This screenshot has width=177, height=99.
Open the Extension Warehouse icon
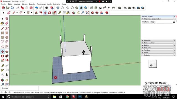97,13
